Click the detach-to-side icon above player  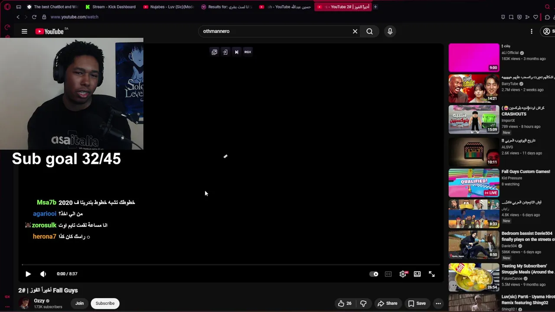[225, 52]
